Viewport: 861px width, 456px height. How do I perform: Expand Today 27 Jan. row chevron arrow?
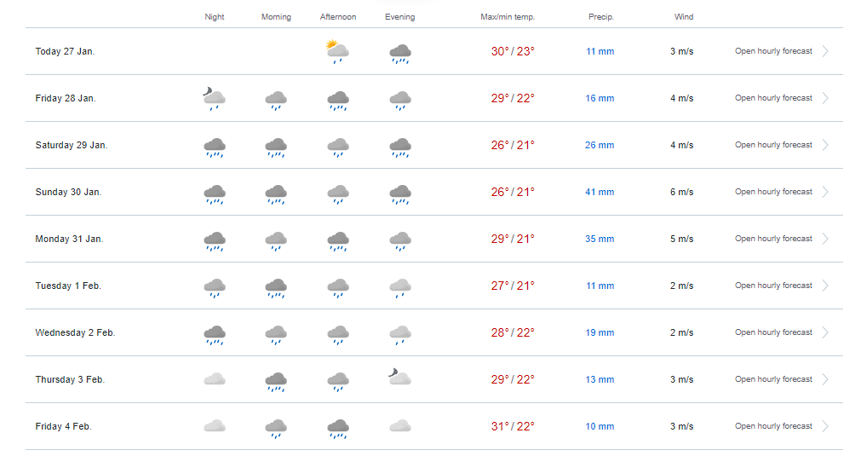(x=824, y=51)
